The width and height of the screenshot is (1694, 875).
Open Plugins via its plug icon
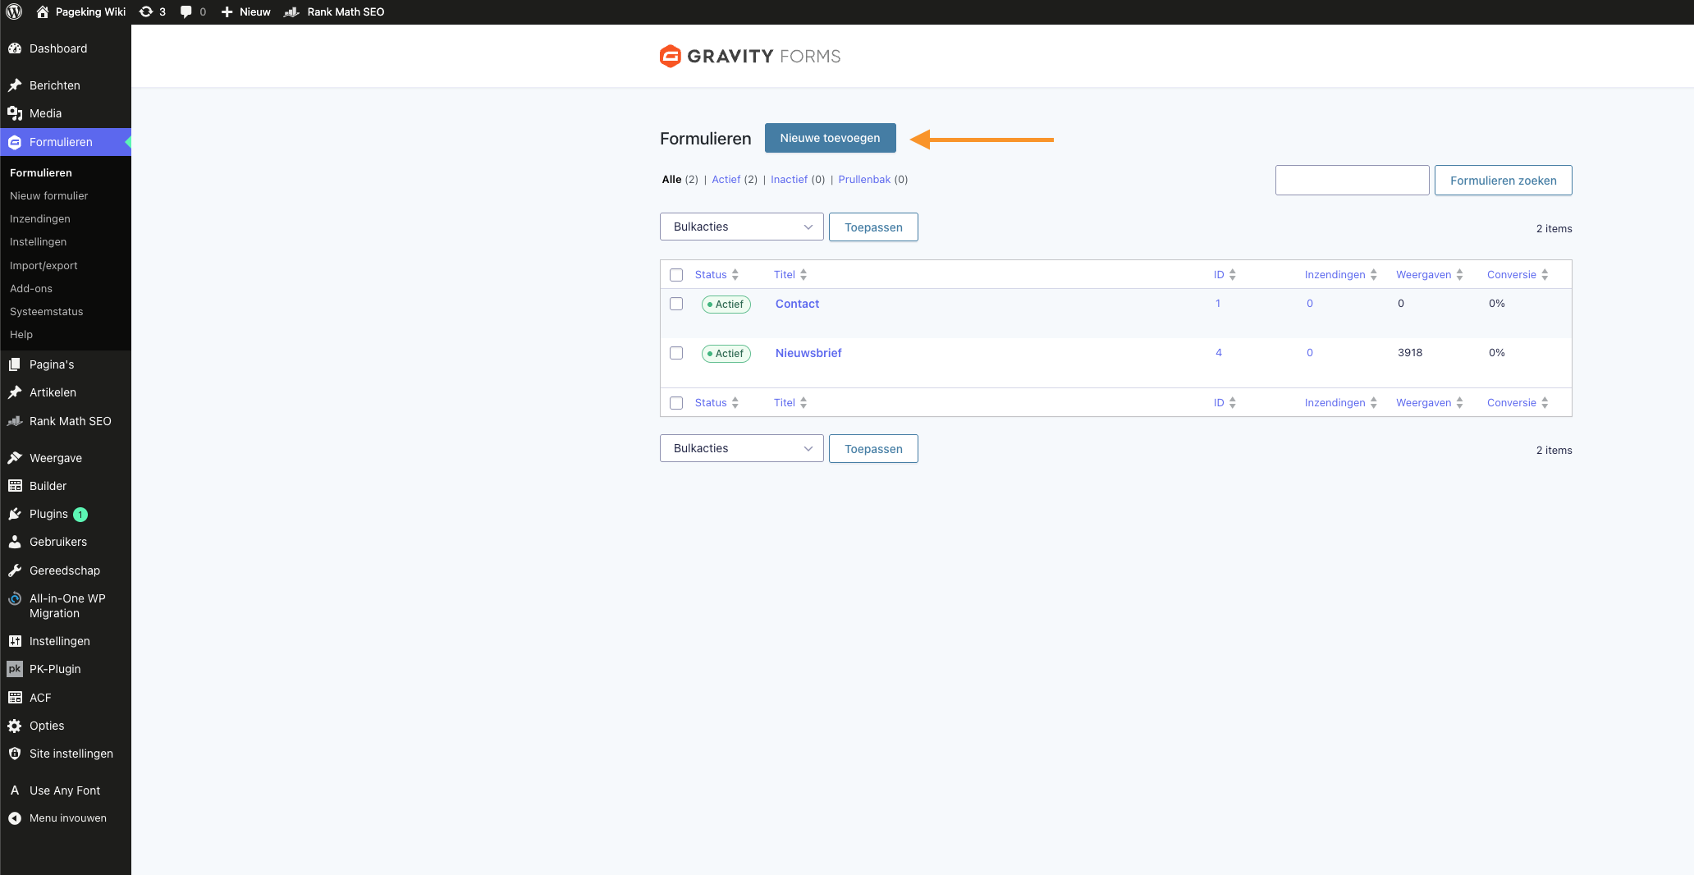15,514
